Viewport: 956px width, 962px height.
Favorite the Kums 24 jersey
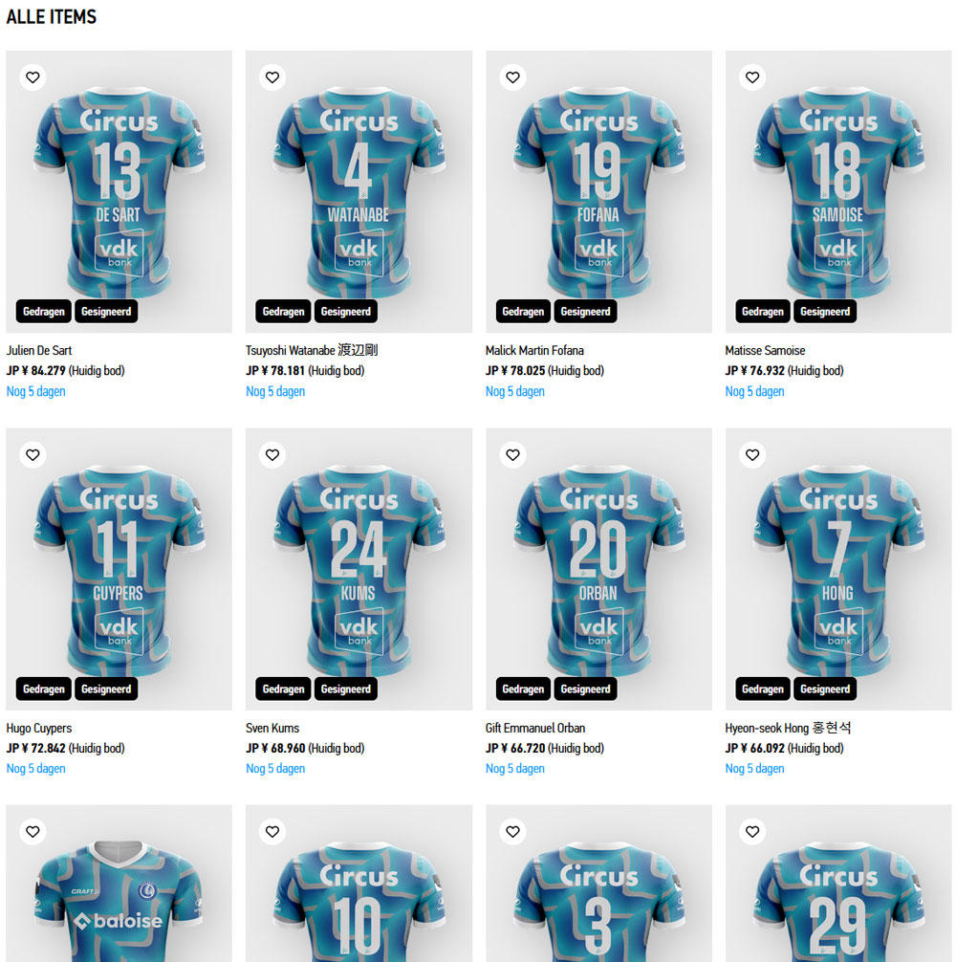coord(272,454)
